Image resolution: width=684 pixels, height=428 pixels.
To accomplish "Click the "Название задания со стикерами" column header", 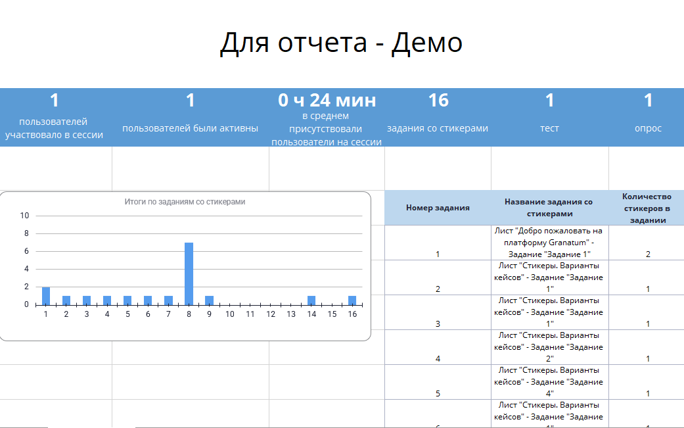I will click(549, 208).
